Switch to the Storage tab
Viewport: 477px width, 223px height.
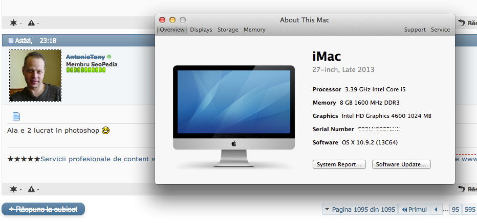coord(228,30)
